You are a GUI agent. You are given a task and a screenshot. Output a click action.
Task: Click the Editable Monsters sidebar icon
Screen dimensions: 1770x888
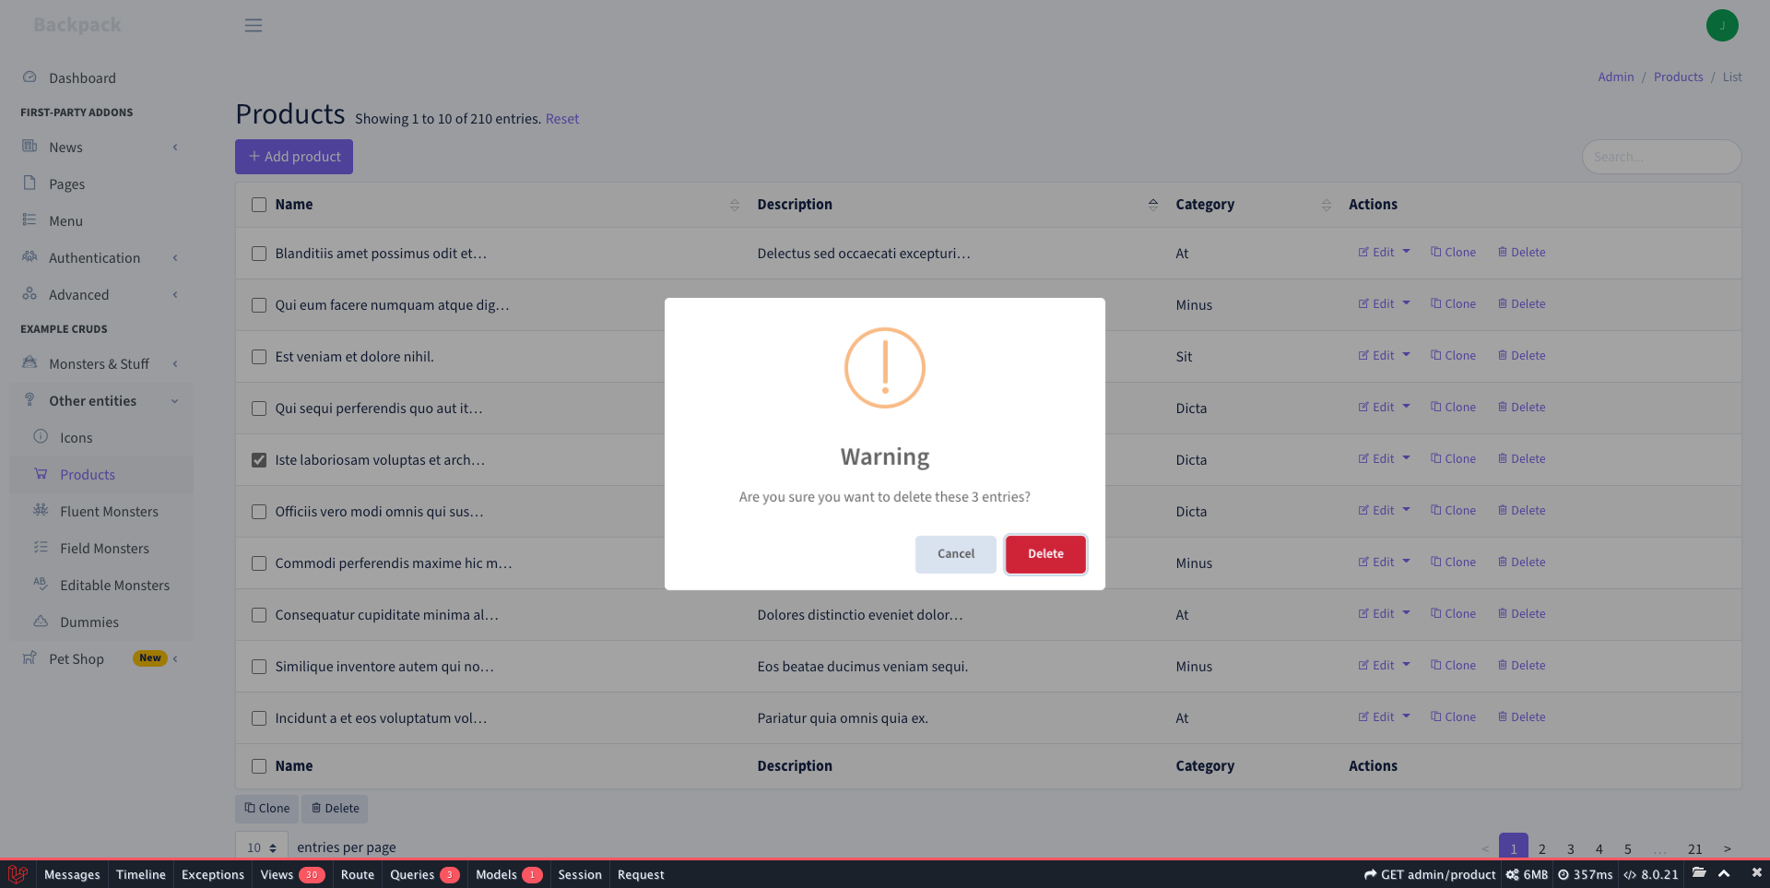pos(41,584)
